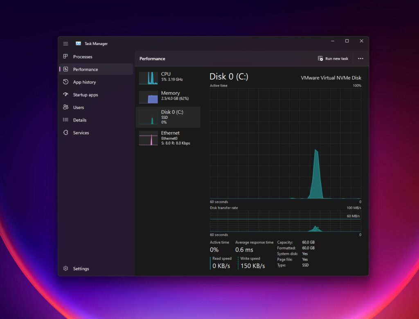Switch to the CPU performance pane

(x=168, y=77)
